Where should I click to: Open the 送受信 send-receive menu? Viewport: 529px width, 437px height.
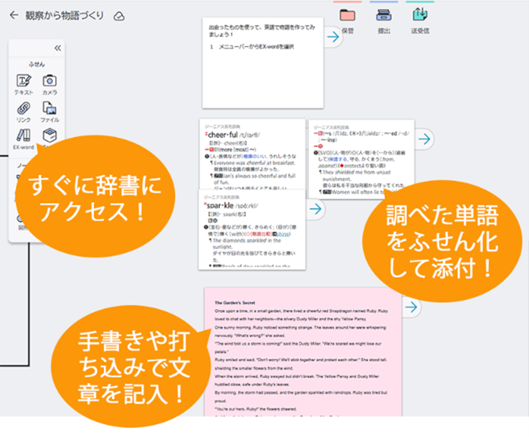419,19
